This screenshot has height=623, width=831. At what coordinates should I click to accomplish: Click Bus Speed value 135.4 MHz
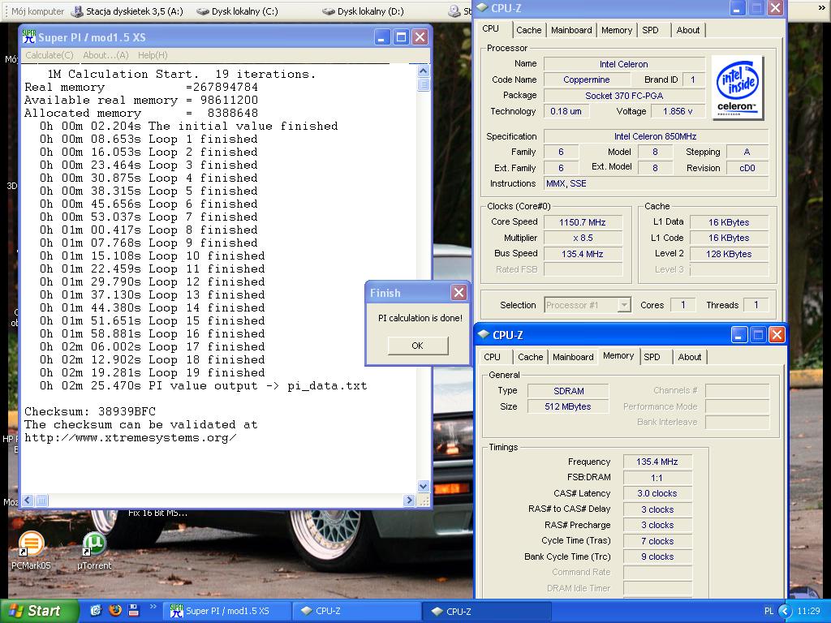[x=583, y=254]
